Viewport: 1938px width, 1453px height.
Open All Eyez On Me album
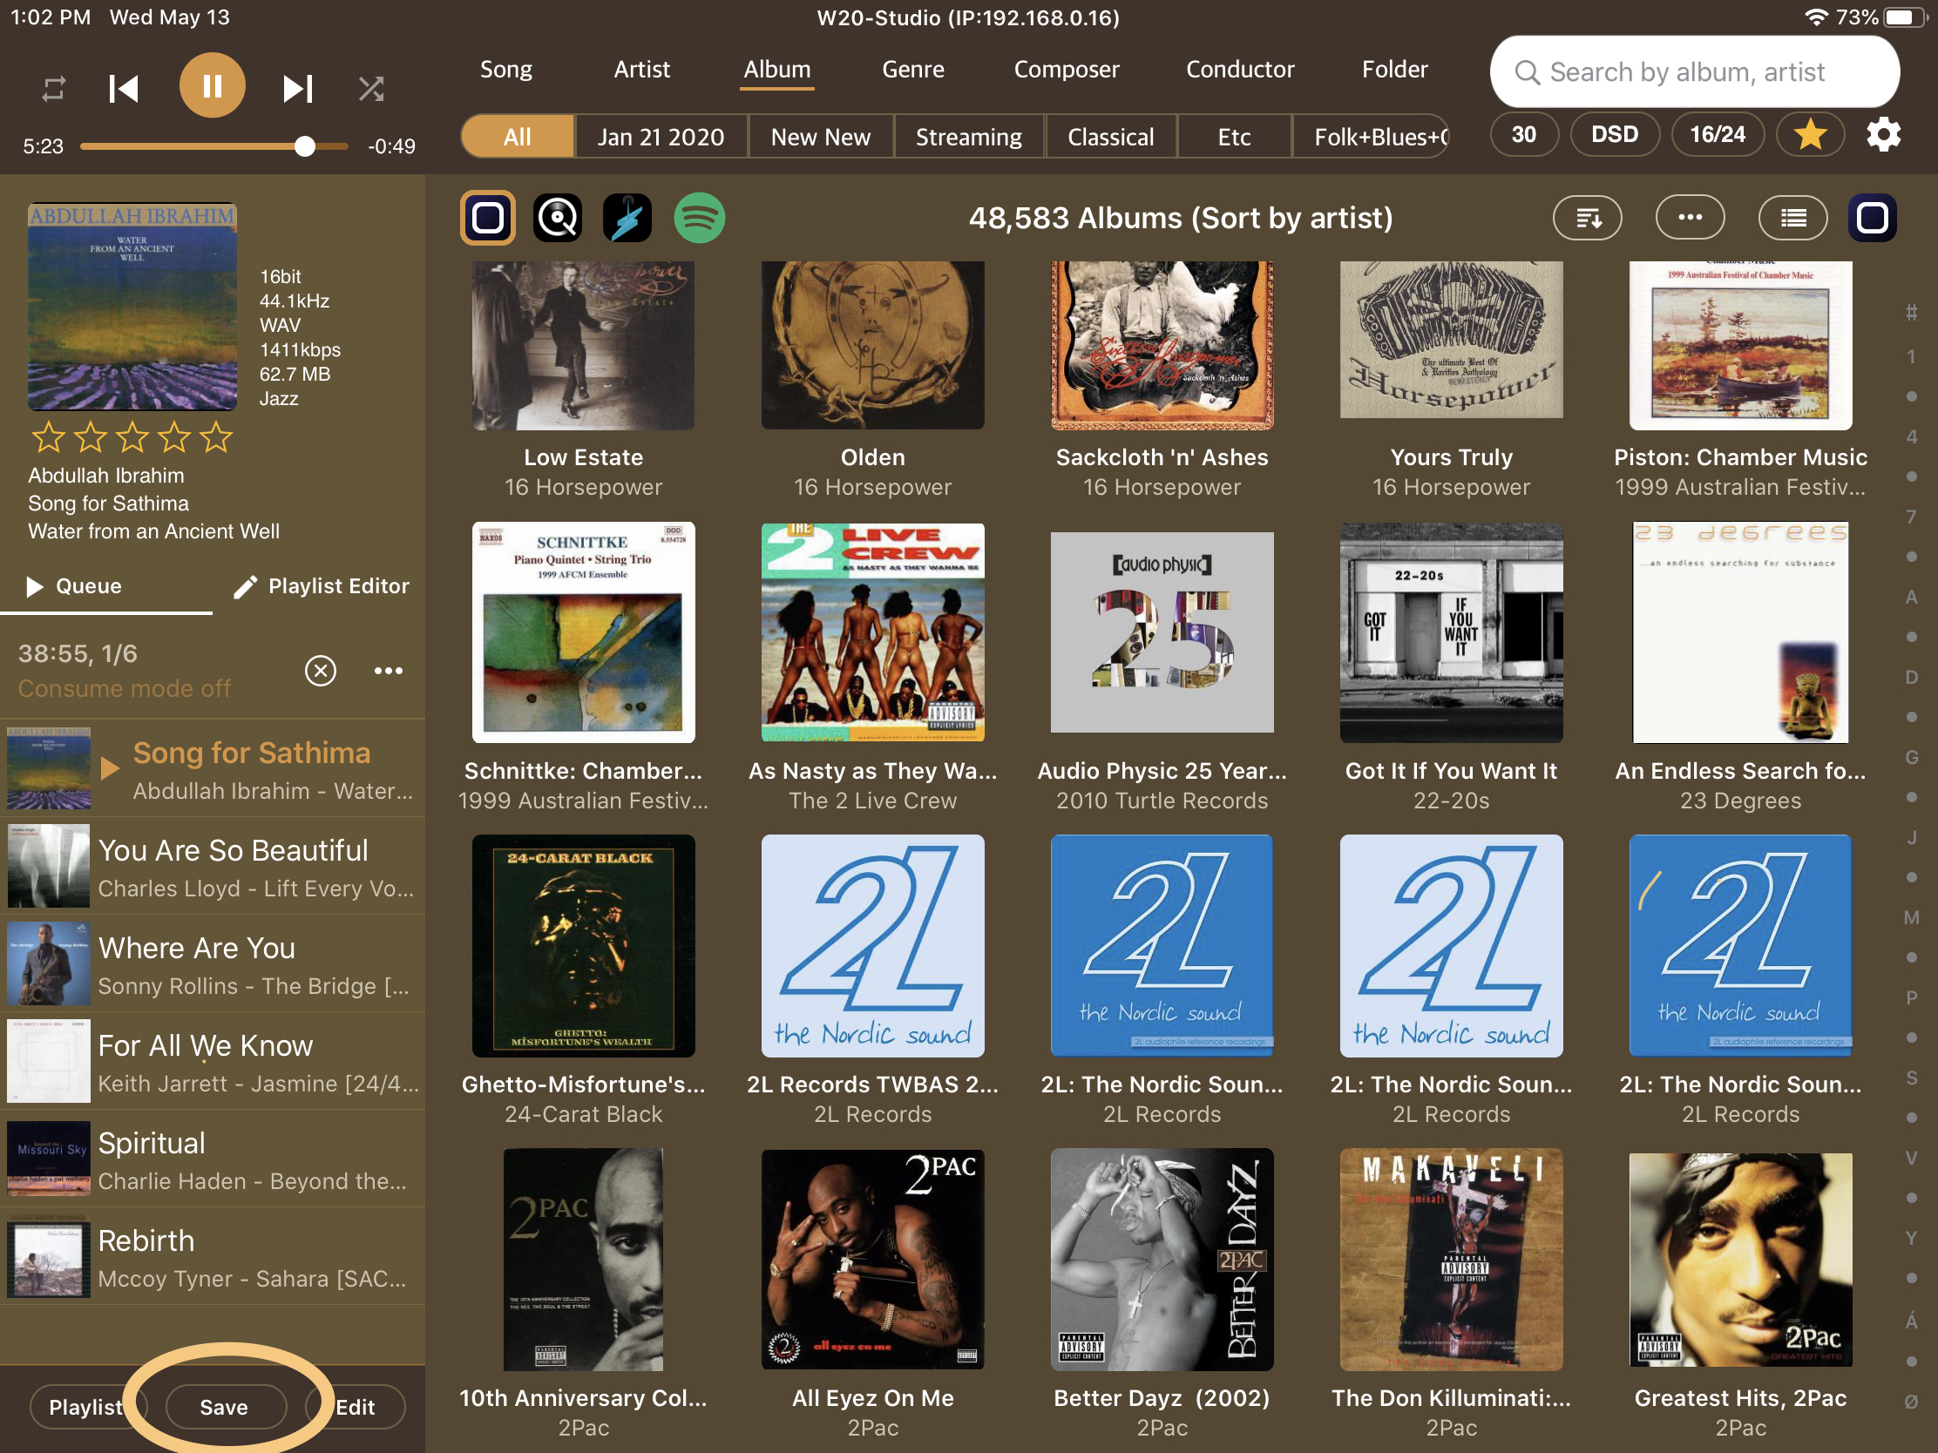point(872,1260)
